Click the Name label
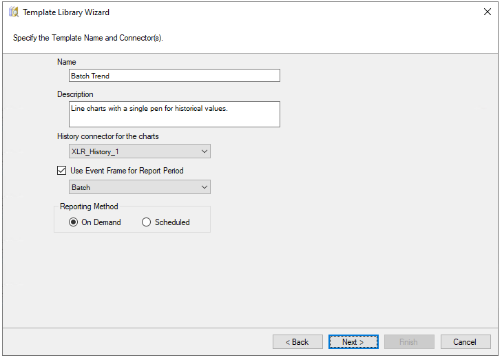Screen dimensions: 502x360 point(67,62)
